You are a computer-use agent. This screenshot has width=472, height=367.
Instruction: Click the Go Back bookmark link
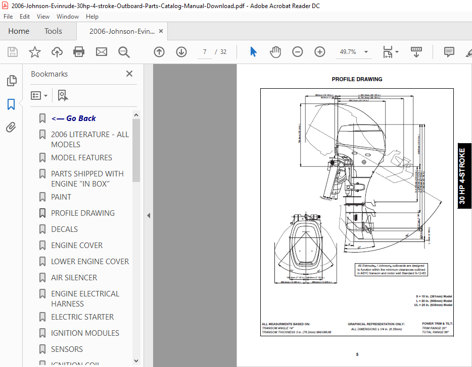[x=73, y=118]
